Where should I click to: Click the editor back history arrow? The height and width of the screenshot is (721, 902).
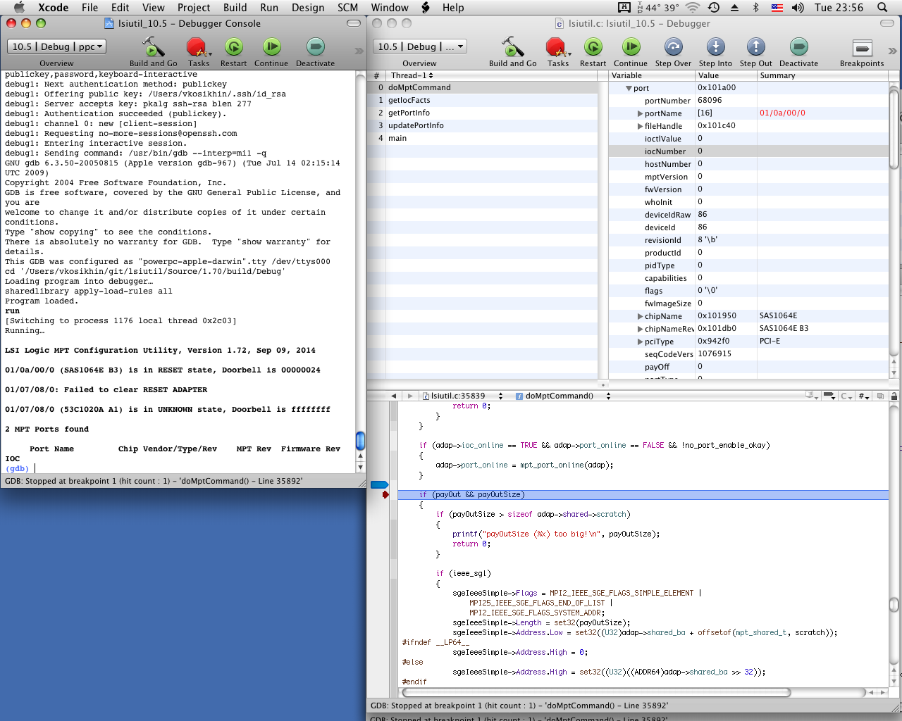click(393, 396)
